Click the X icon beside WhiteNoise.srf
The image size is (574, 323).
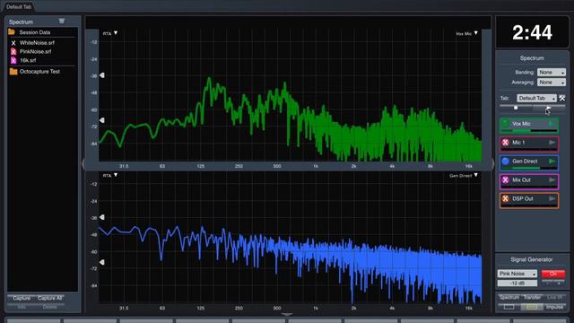pos(13,43)
